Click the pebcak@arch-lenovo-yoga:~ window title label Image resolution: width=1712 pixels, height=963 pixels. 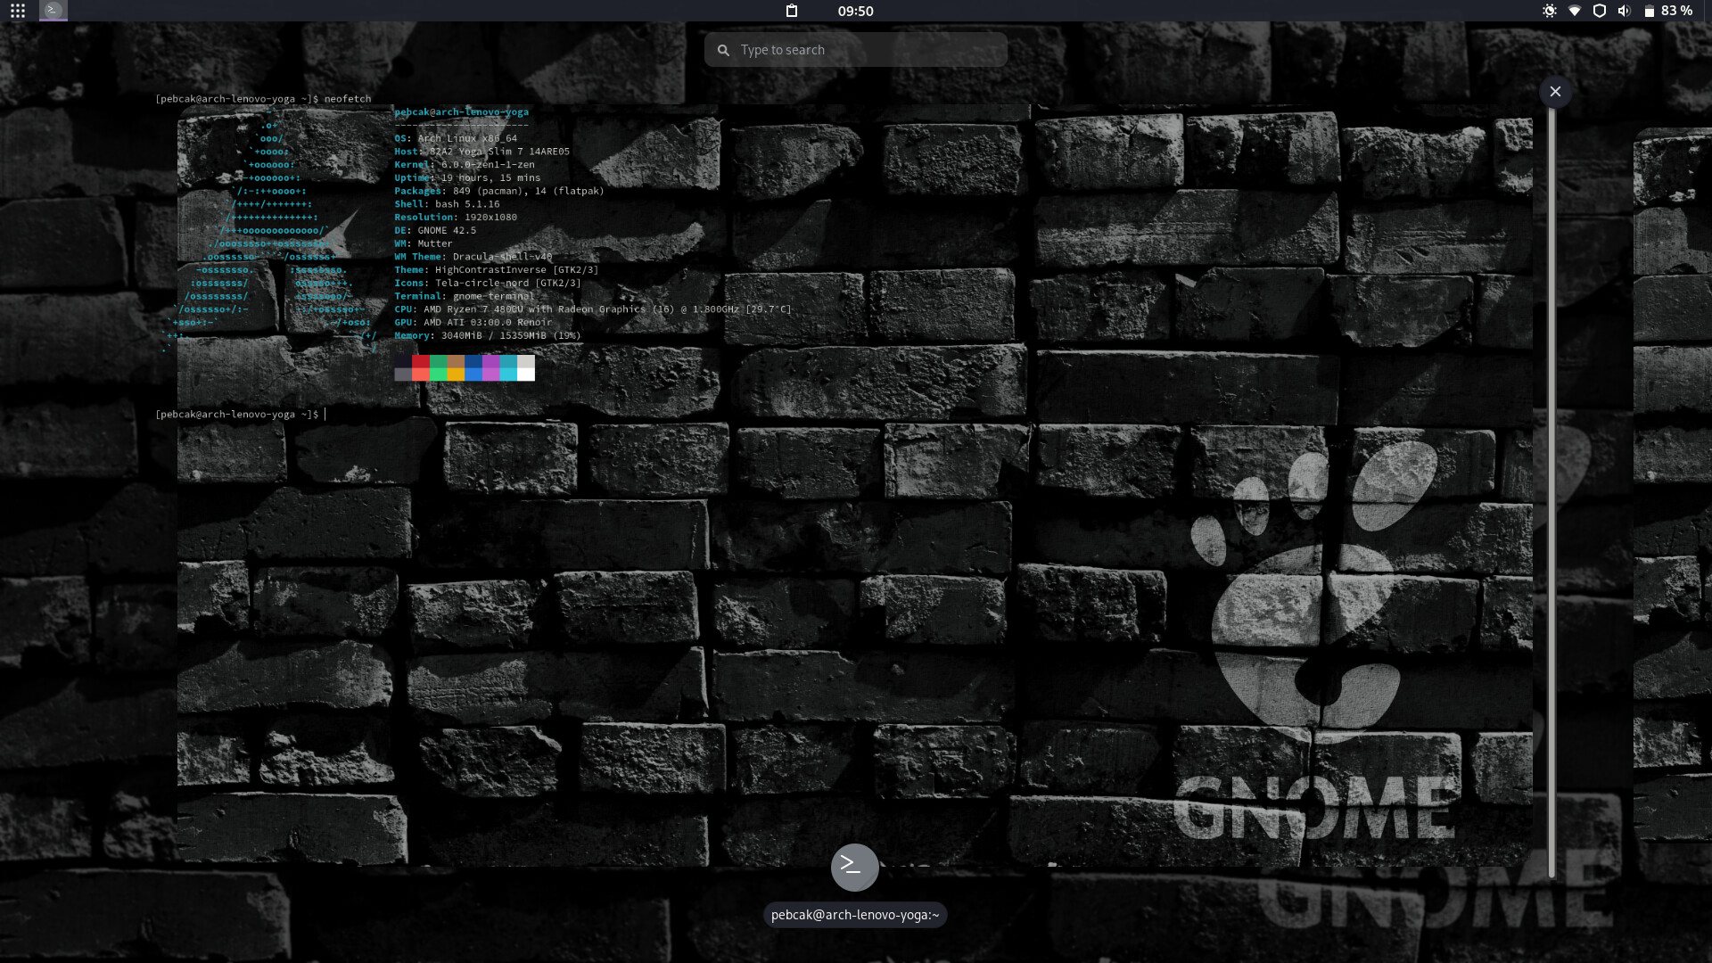(855, 915)
